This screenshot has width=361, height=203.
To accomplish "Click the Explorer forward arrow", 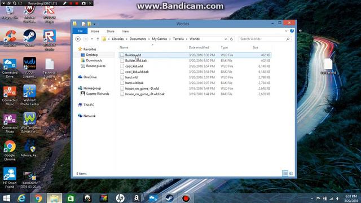I will click(x=85, y=39).
